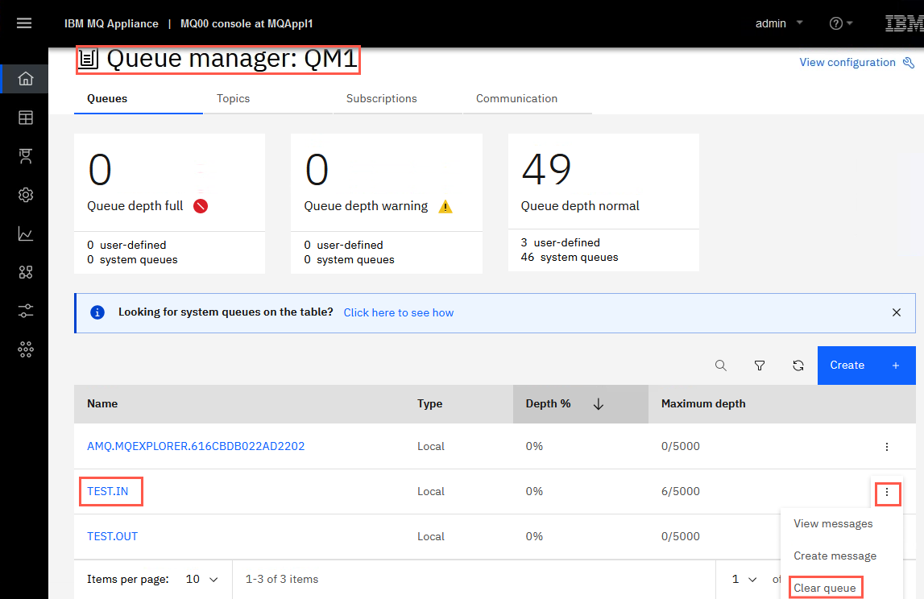Sort by the Type column header
The image size is (924, 599).
429,403
